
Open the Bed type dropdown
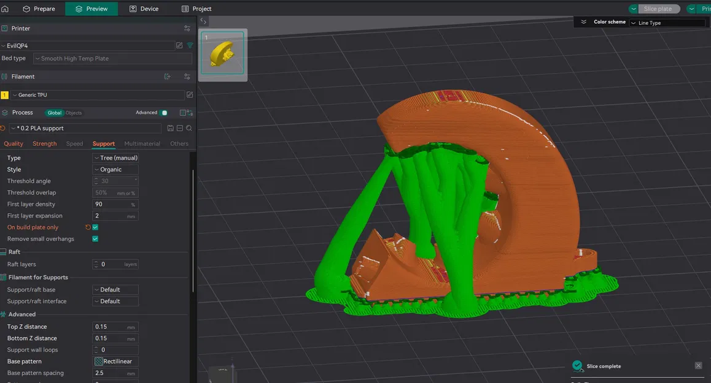[x=113, y=58]
